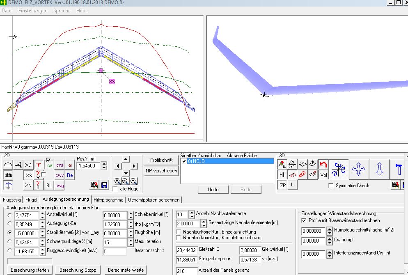Switch to the Gesamtpolaren berechnen tab
This screenshot has width=408, height=275.
point(154,200)
